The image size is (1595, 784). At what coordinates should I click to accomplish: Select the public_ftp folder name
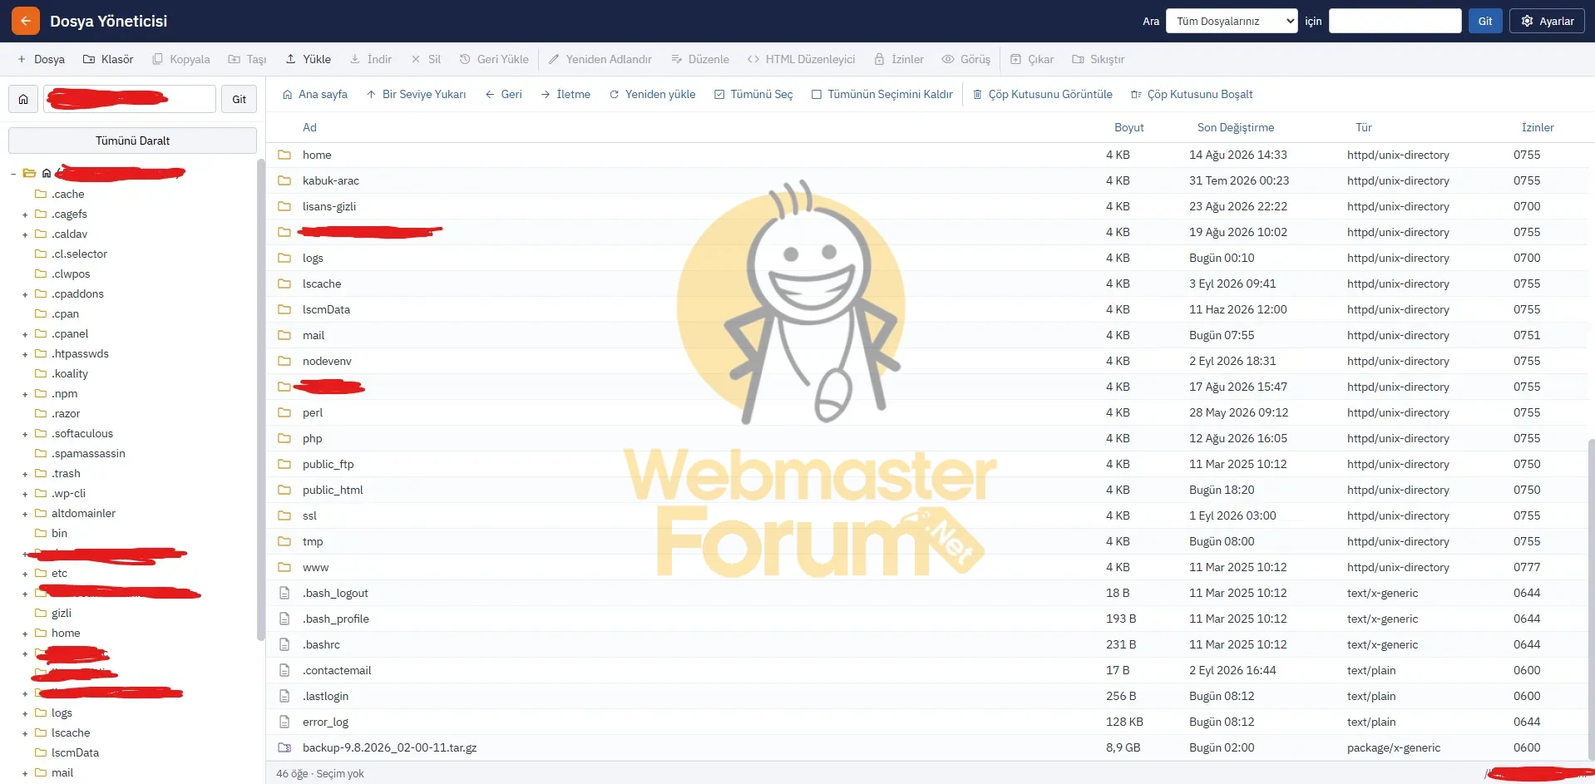pyautogui.click(x=328, y=464)
